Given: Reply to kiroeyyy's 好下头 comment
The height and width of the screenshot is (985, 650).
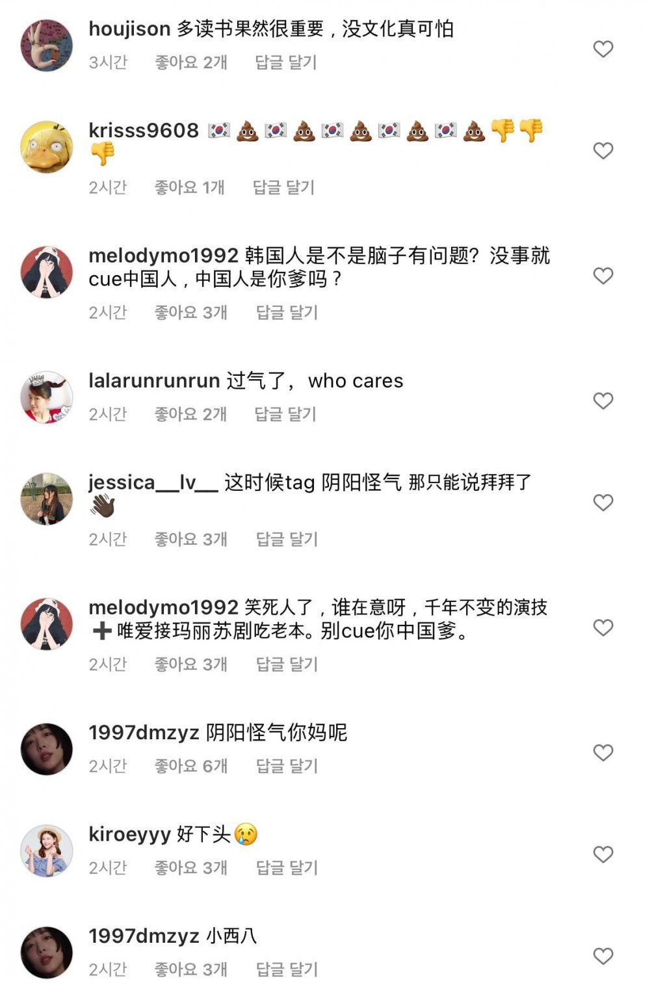Looking at the screenshot, I should (x=287, y=867).
